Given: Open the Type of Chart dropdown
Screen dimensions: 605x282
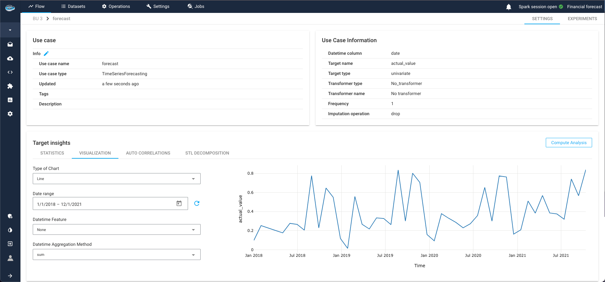Looking at the screenshot, I should [117, 179].
